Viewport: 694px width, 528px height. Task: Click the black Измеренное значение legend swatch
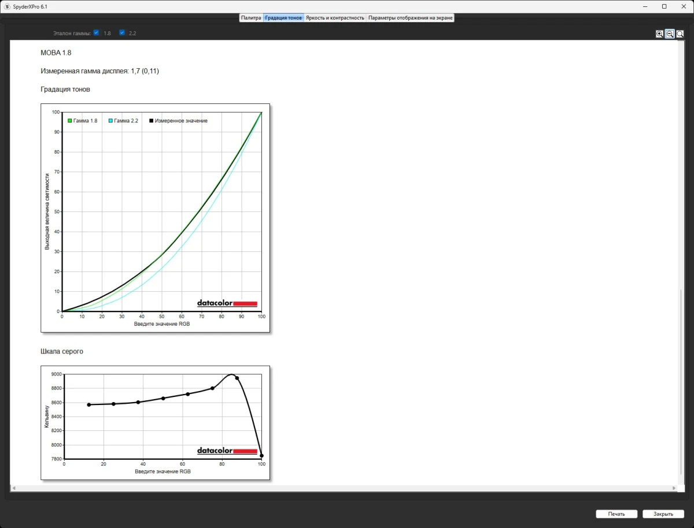tap(152, 121)
